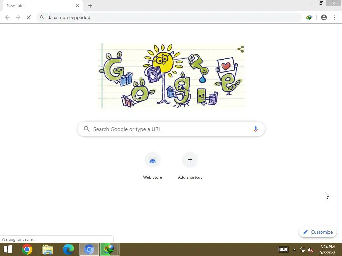Launch Google Chrome from the taskbar
This screenshot has height=256, width=342.
pyautogui.click(x=27, y=249)
